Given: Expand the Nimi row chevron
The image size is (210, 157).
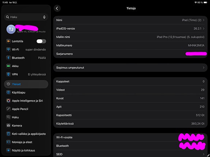Looking at the screenshot, I should 203,20.
